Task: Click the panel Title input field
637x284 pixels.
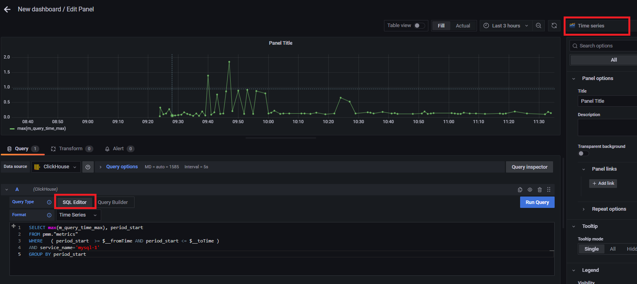Action: [607, 101]
